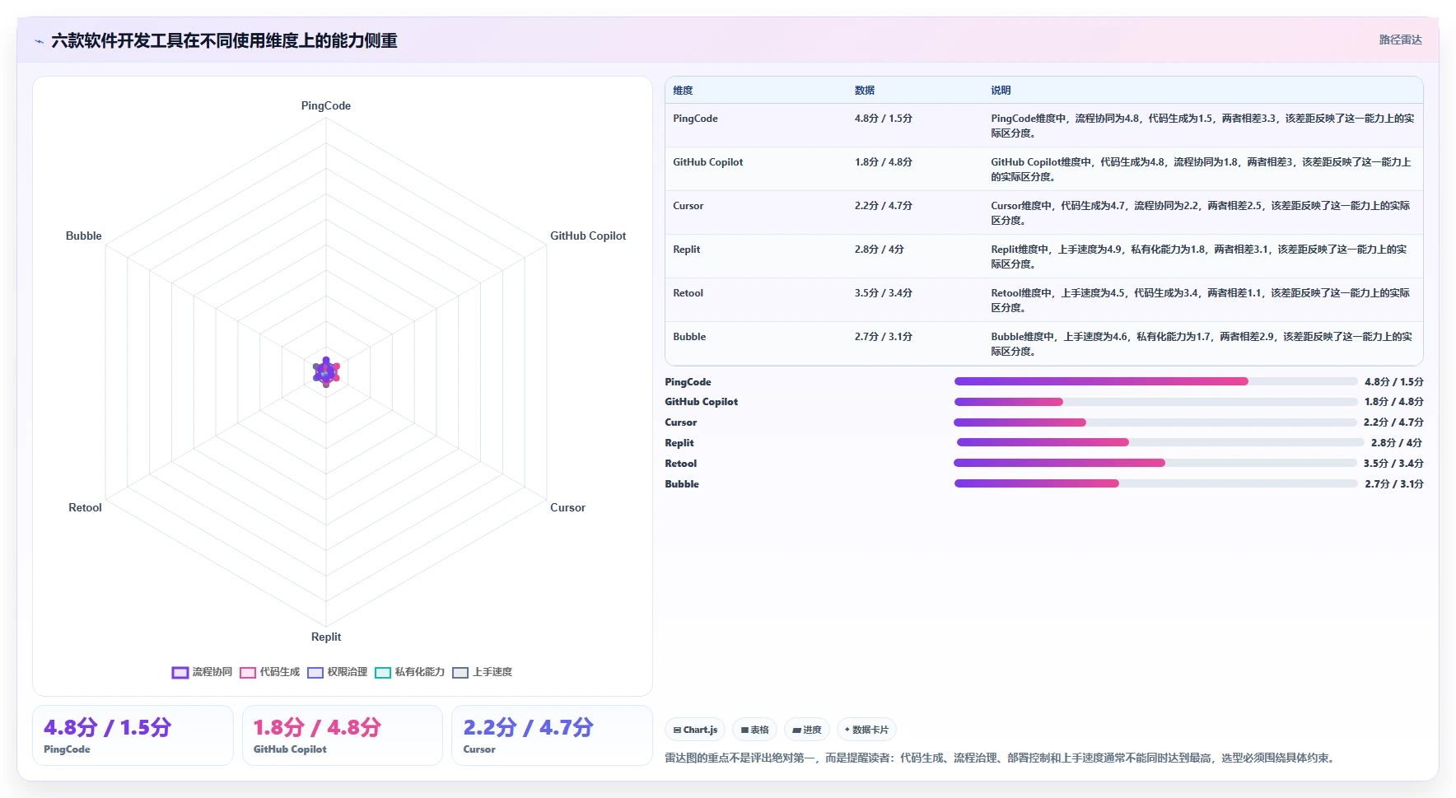The image size is (1456, 798).
Task: Click the 说明 column header
Action: 1001,91
